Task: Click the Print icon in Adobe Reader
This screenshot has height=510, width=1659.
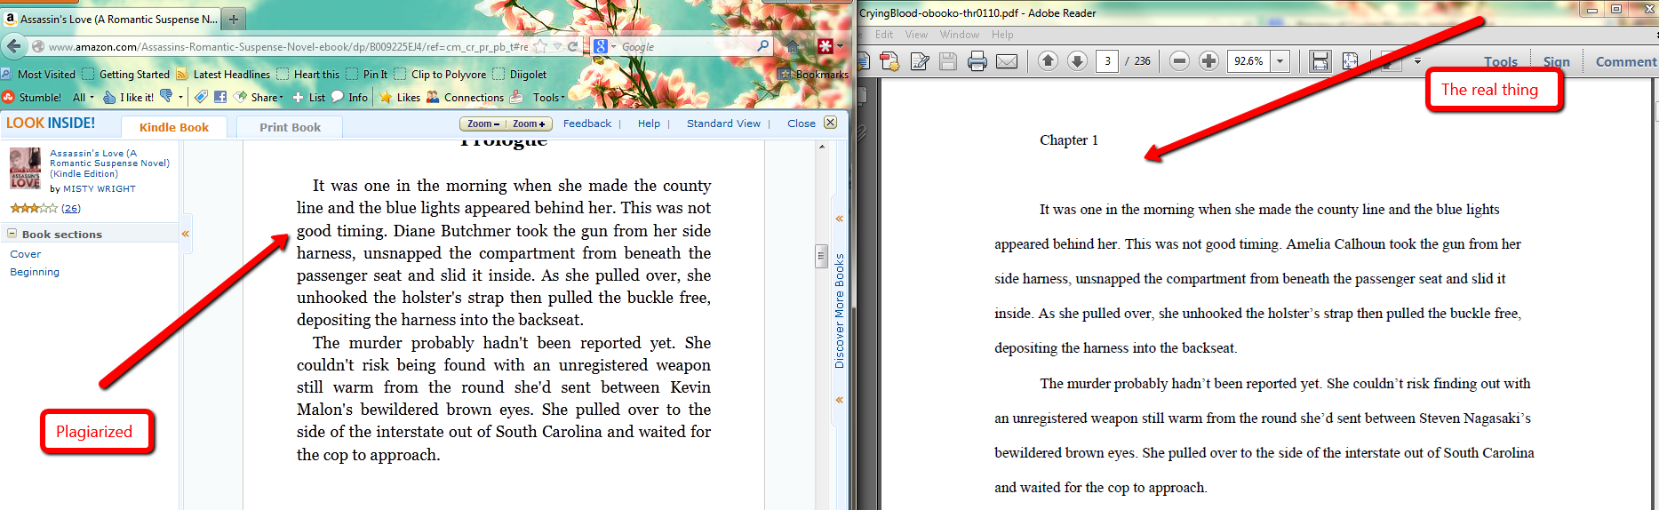Action: coord(977,61)
